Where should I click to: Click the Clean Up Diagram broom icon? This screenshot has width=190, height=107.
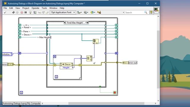click(99, 12)
